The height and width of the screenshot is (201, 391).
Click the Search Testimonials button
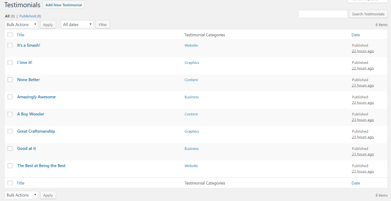368,14
